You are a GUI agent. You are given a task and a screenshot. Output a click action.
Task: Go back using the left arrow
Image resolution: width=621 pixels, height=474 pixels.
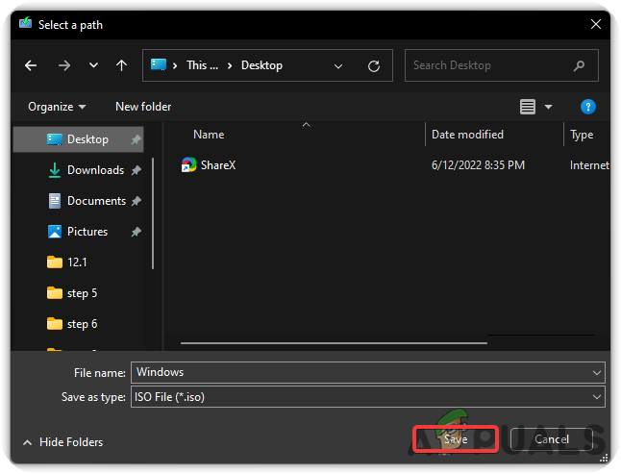31,65
